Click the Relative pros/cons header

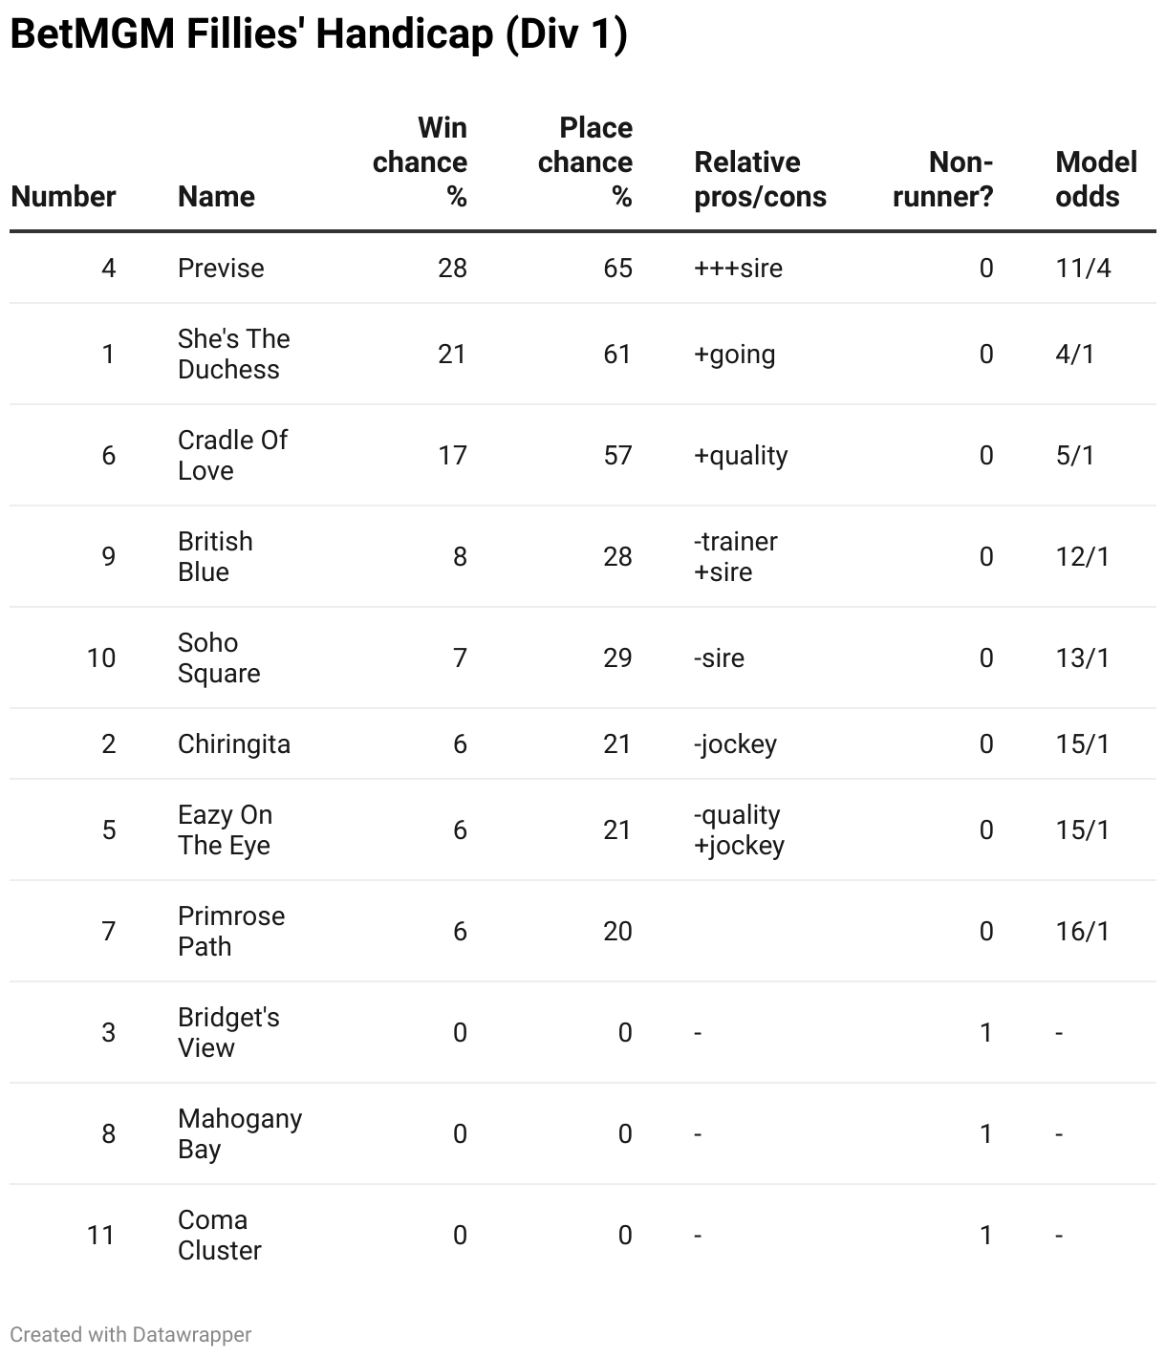761,180
